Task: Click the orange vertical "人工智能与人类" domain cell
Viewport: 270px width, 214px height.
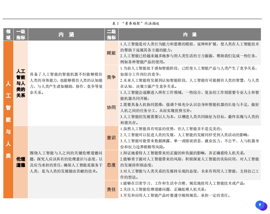Action: [x=8, y=120]
